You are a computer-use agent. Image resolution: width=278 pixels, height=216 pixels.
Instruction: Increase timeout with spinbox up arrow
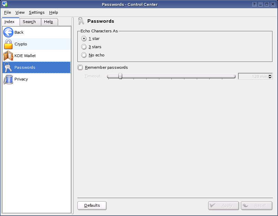(x=270, y=75)
